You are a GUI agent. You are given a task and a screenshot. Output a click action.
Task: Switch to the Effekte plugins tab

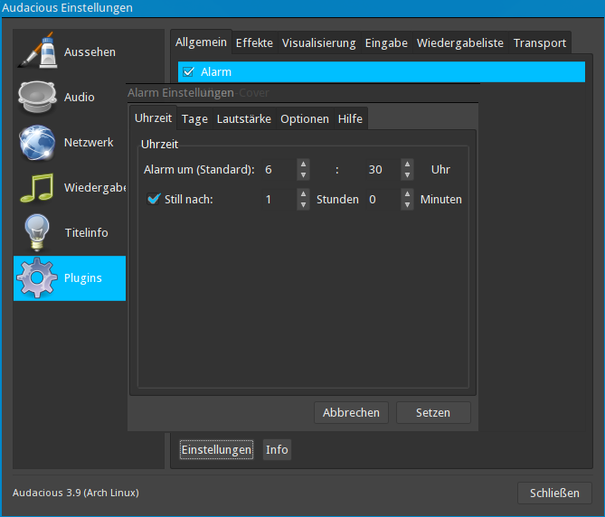click(x=254, y=42)
